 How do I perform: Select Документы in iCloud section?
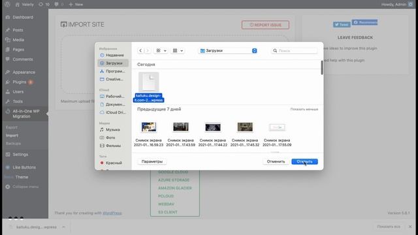[113, 104]
